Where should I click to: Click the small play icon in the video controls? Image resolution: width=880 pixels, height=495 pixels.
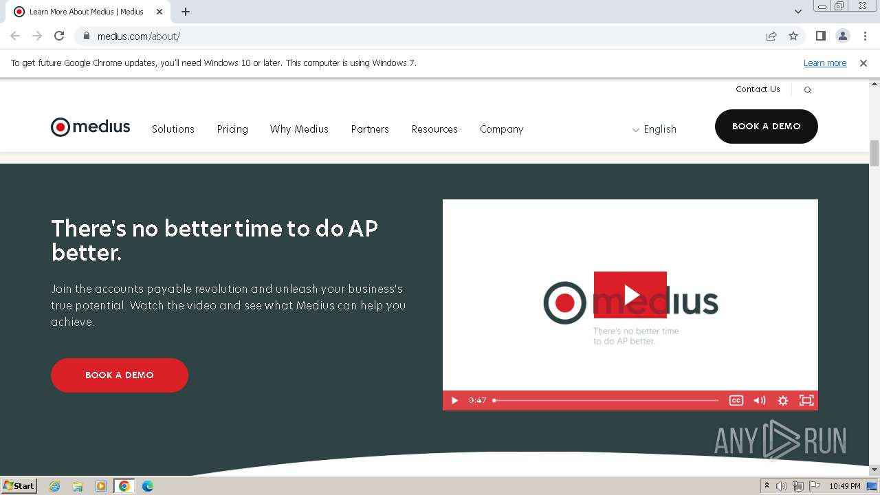pyautogui.click(x=454, y=400)
